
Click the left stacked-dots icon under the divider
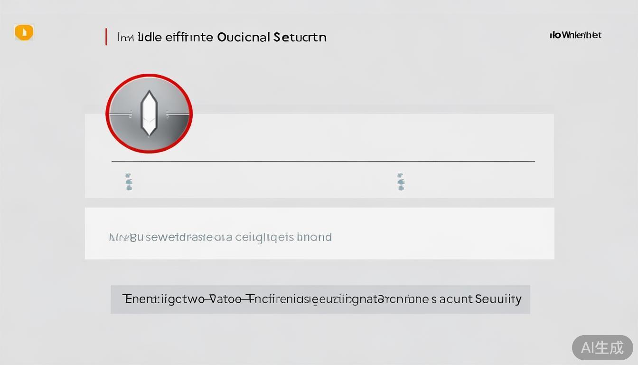(x=129, y=182)
